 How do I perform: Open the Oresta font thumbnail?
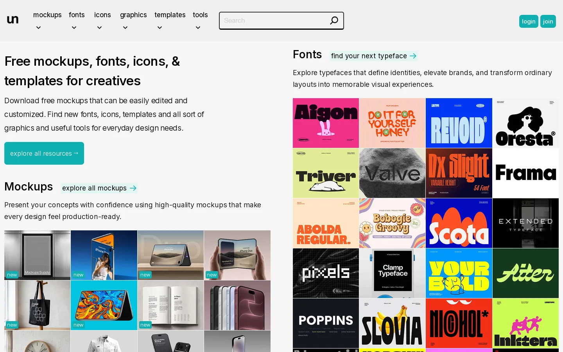click(x=525, y=123)
